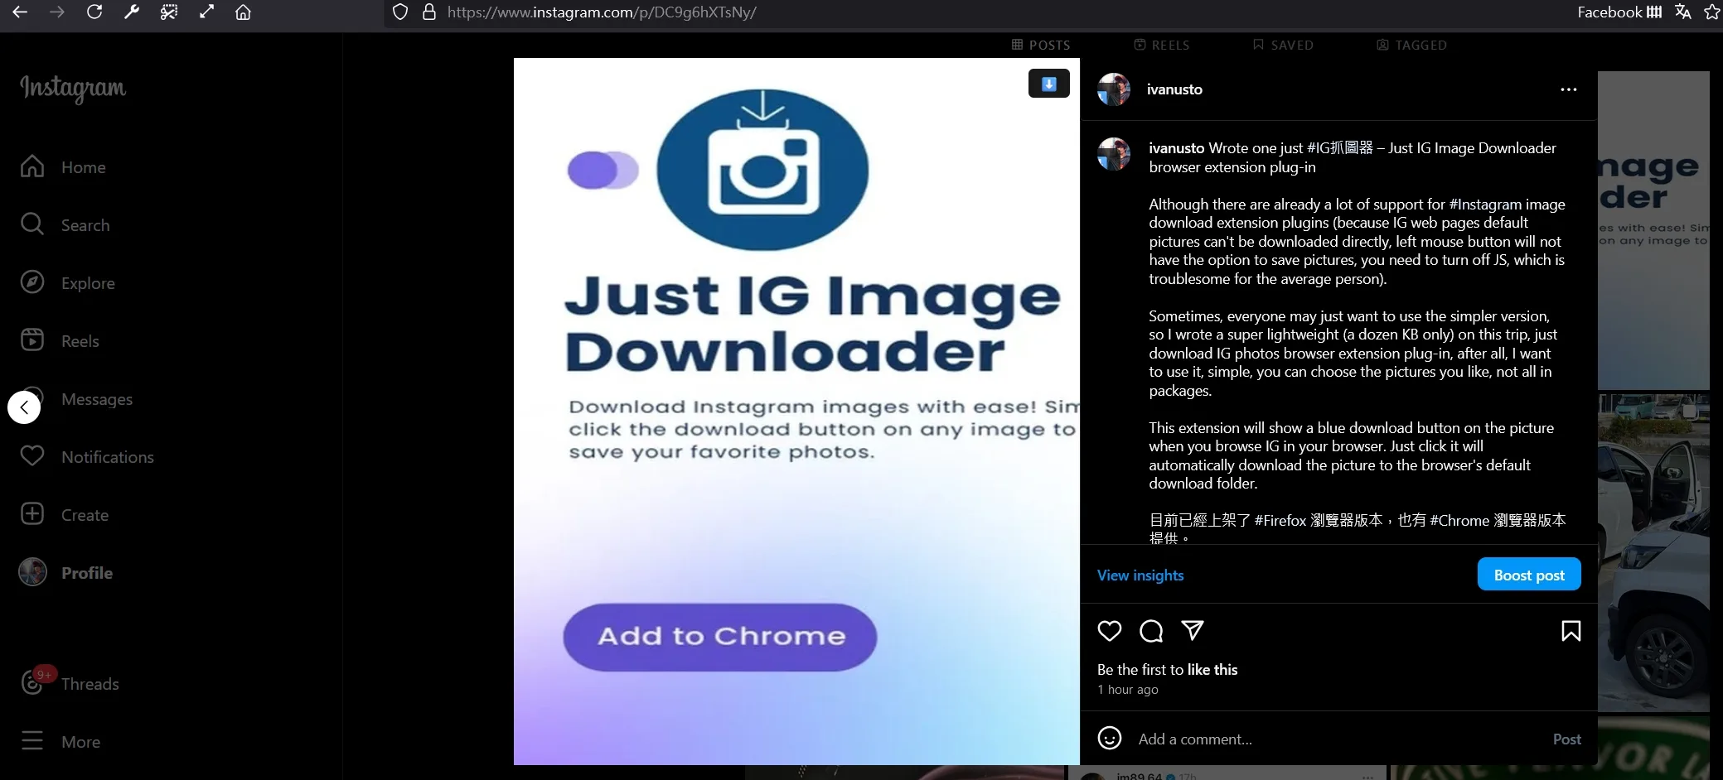Open Explore in sidebar

tap(67, 283)
